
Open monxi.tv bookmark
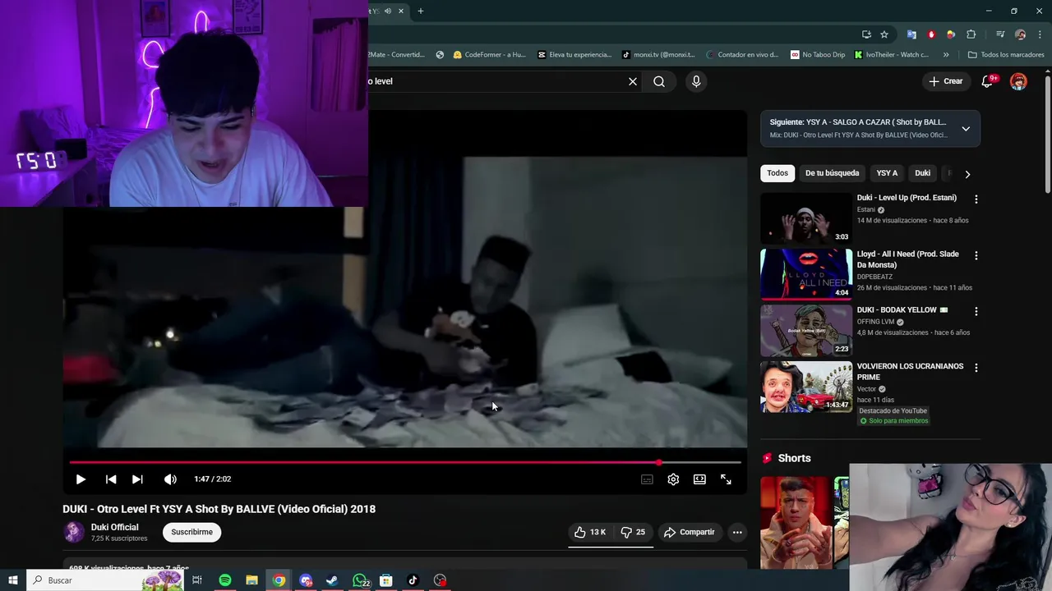tap(658, 55)
